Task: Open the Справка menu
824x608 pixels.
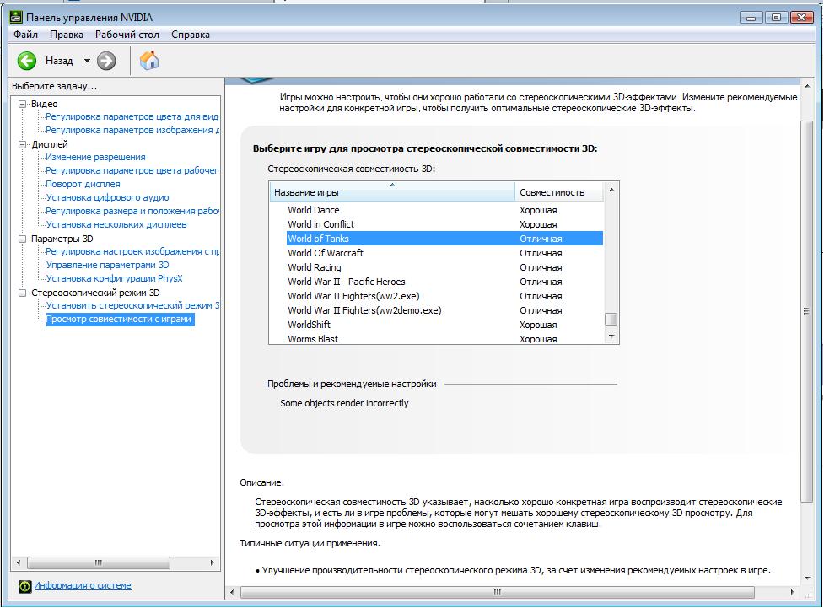Action: point(191,35)
